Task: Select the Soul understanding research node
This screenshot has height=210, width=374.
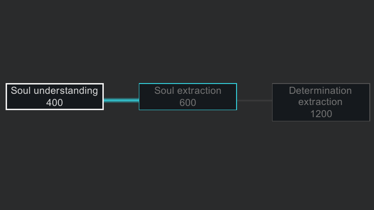Action: click(55, 97)
